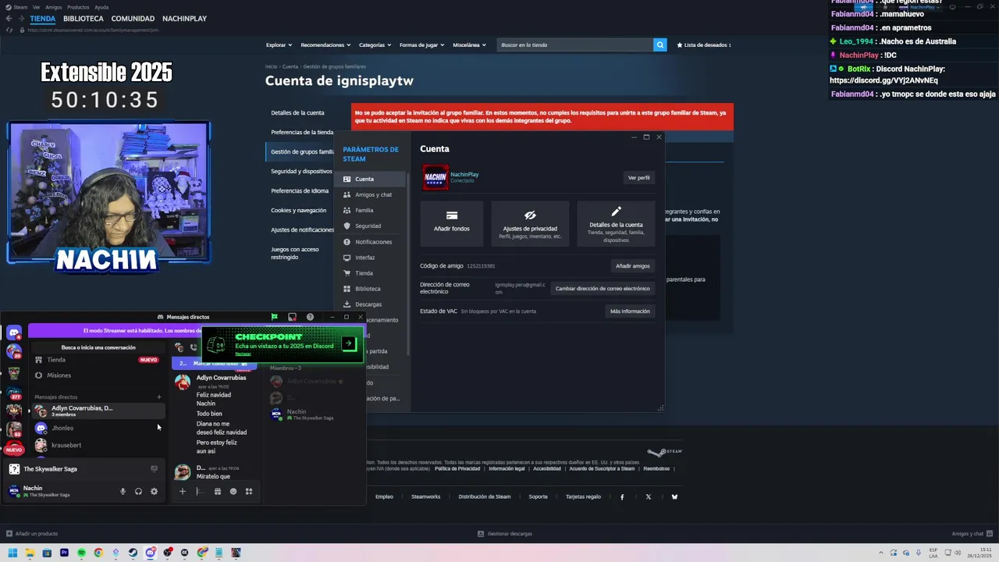
Task: Open NACHINPLAY main tab
Action: 184,18
